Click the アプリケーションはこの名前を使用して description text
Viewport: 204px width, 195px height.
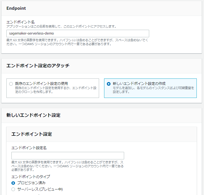tap(61, 26)
